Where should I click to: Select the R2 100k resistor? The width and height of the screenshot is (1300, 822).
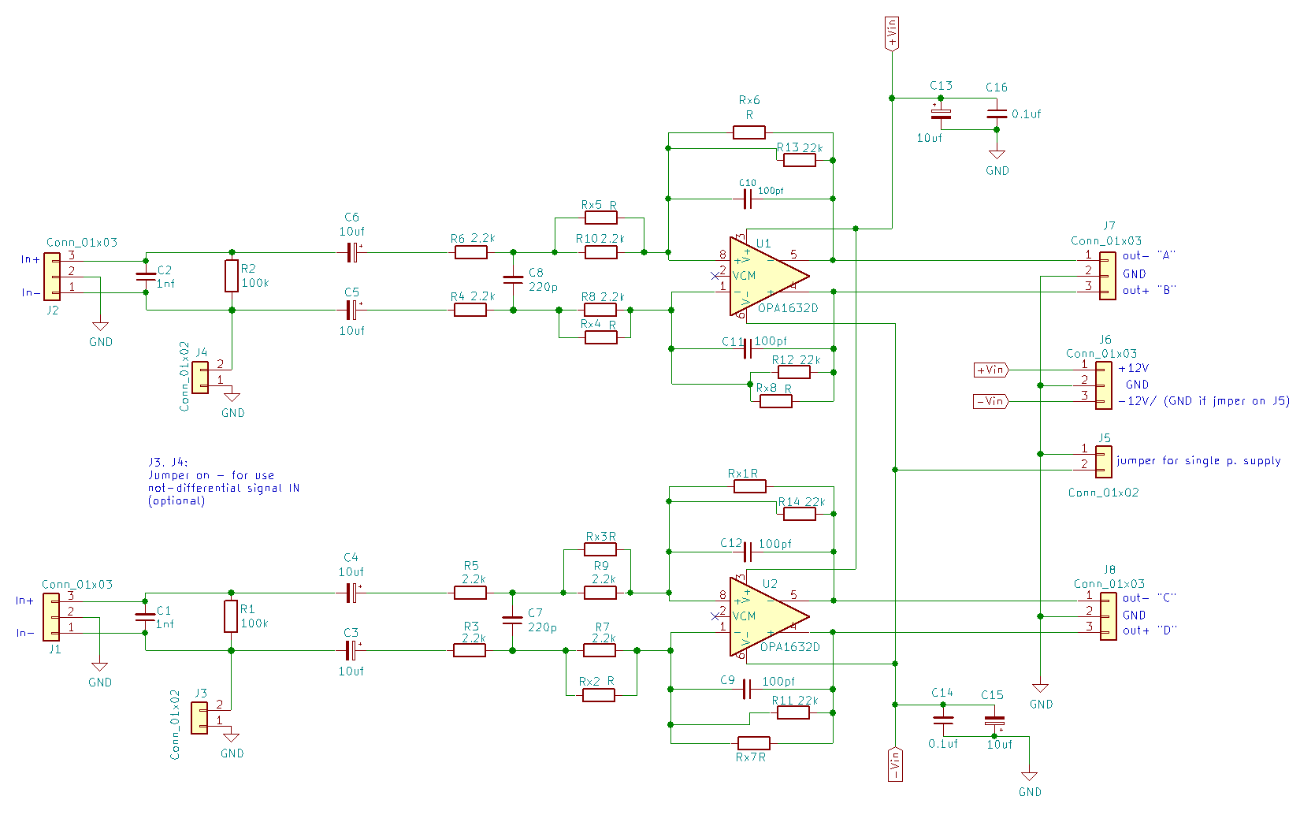[232, 276]
